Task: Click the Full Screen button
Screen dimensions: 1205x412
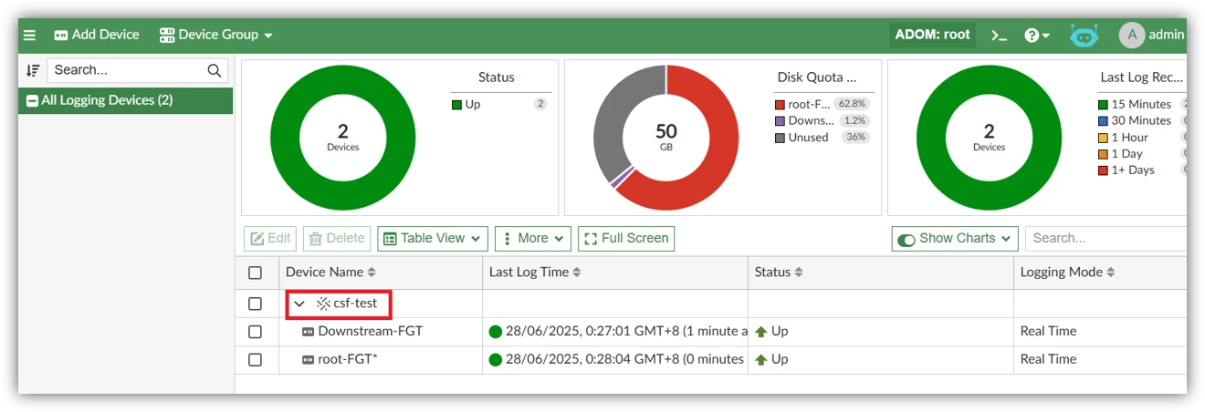Action: pyautogui.click(x=626, y=239)
